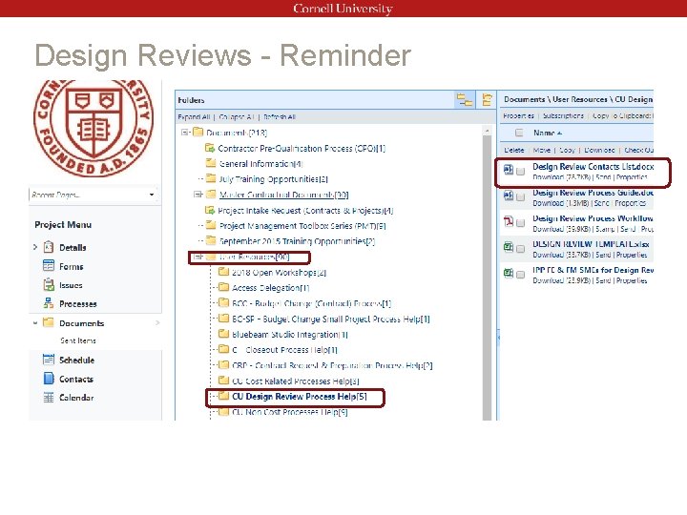Click the Schedule icon
The width and height of the screenshot is (687, 515).
[49, 360]
